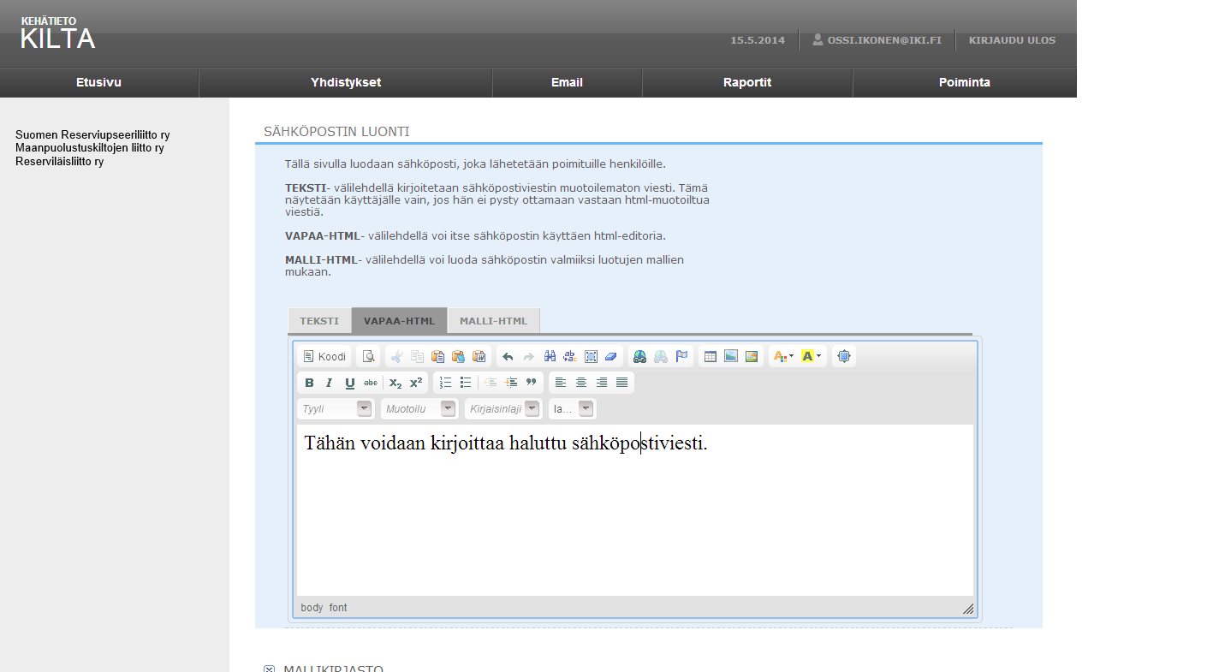Redo the edit using the forward arrow icon

[528, 357]
